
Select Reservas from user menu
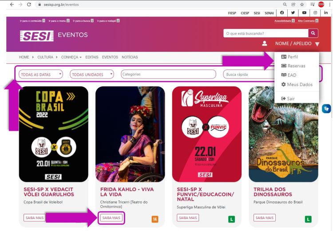tap(293, 66)
